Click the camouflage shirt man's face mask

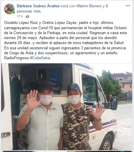click(x=74, y=100)
